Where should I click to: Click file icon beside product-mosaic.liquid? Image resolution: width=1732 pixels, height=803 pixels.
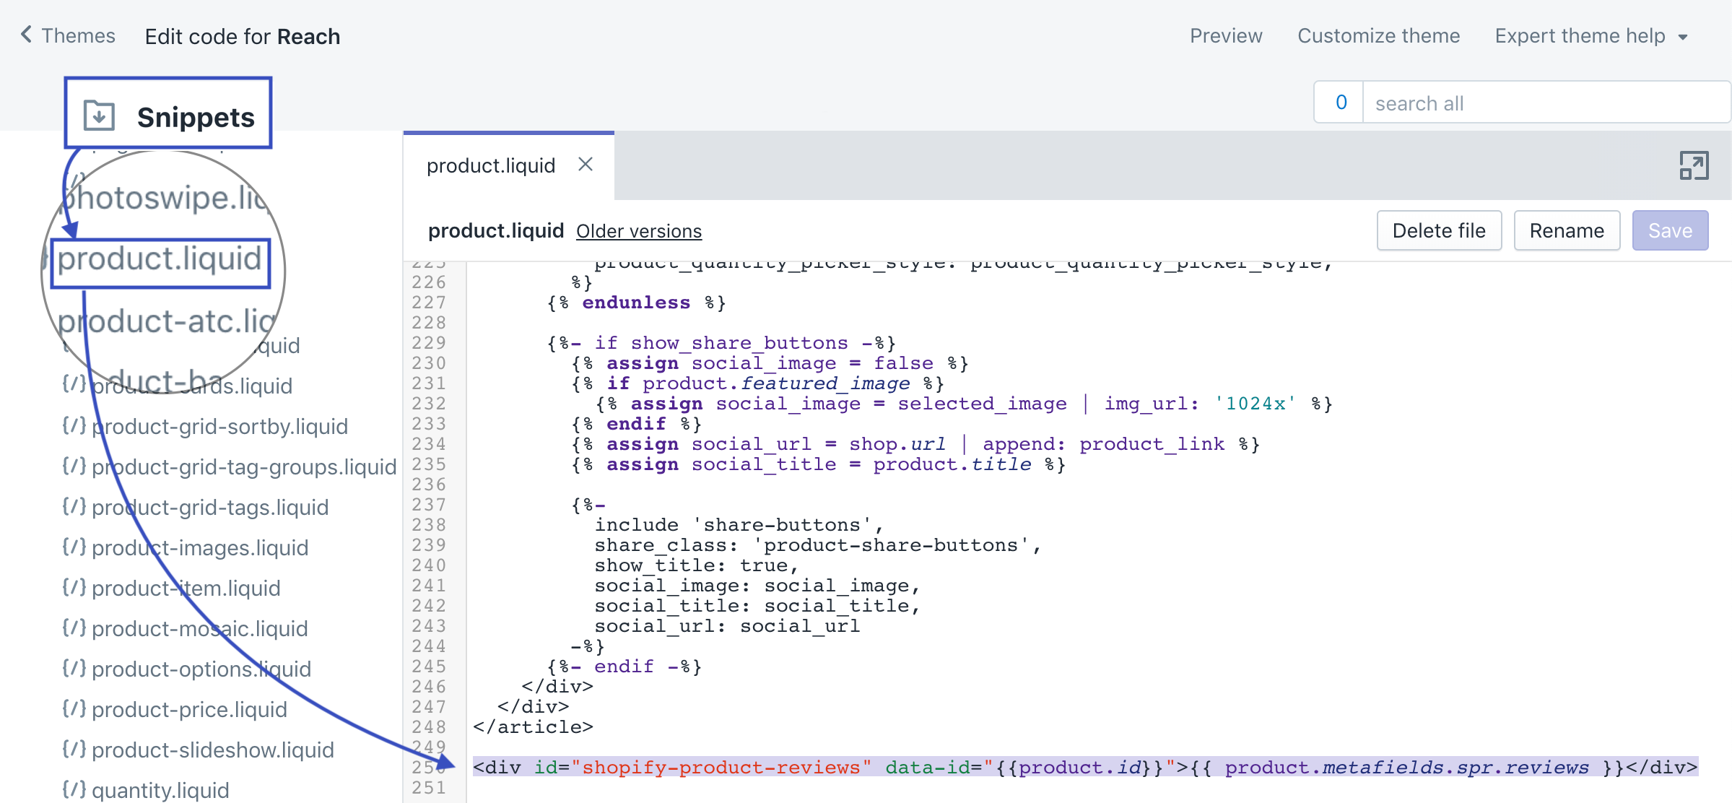[x=74, y=628]
